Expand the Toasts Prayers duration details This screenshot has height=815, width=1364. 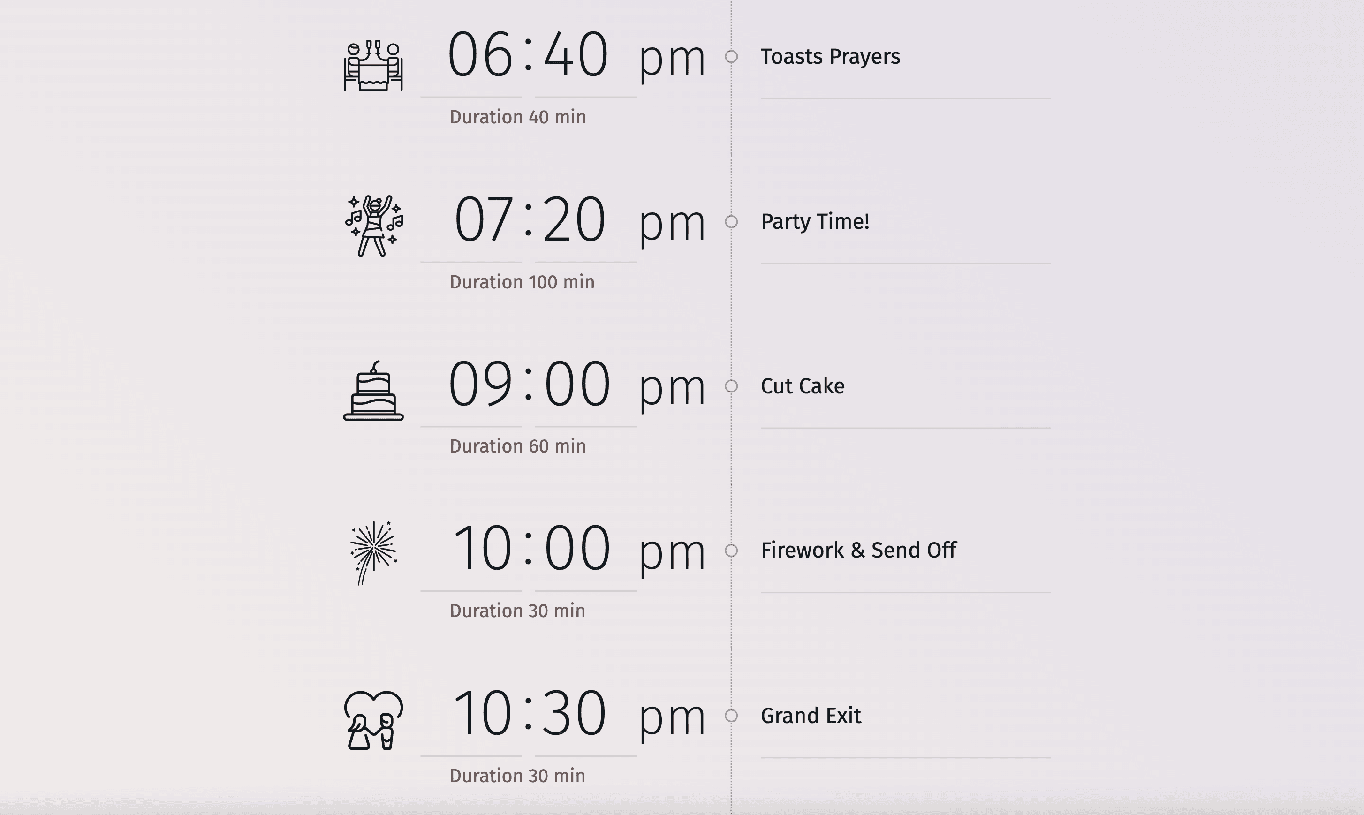point(518,116)
